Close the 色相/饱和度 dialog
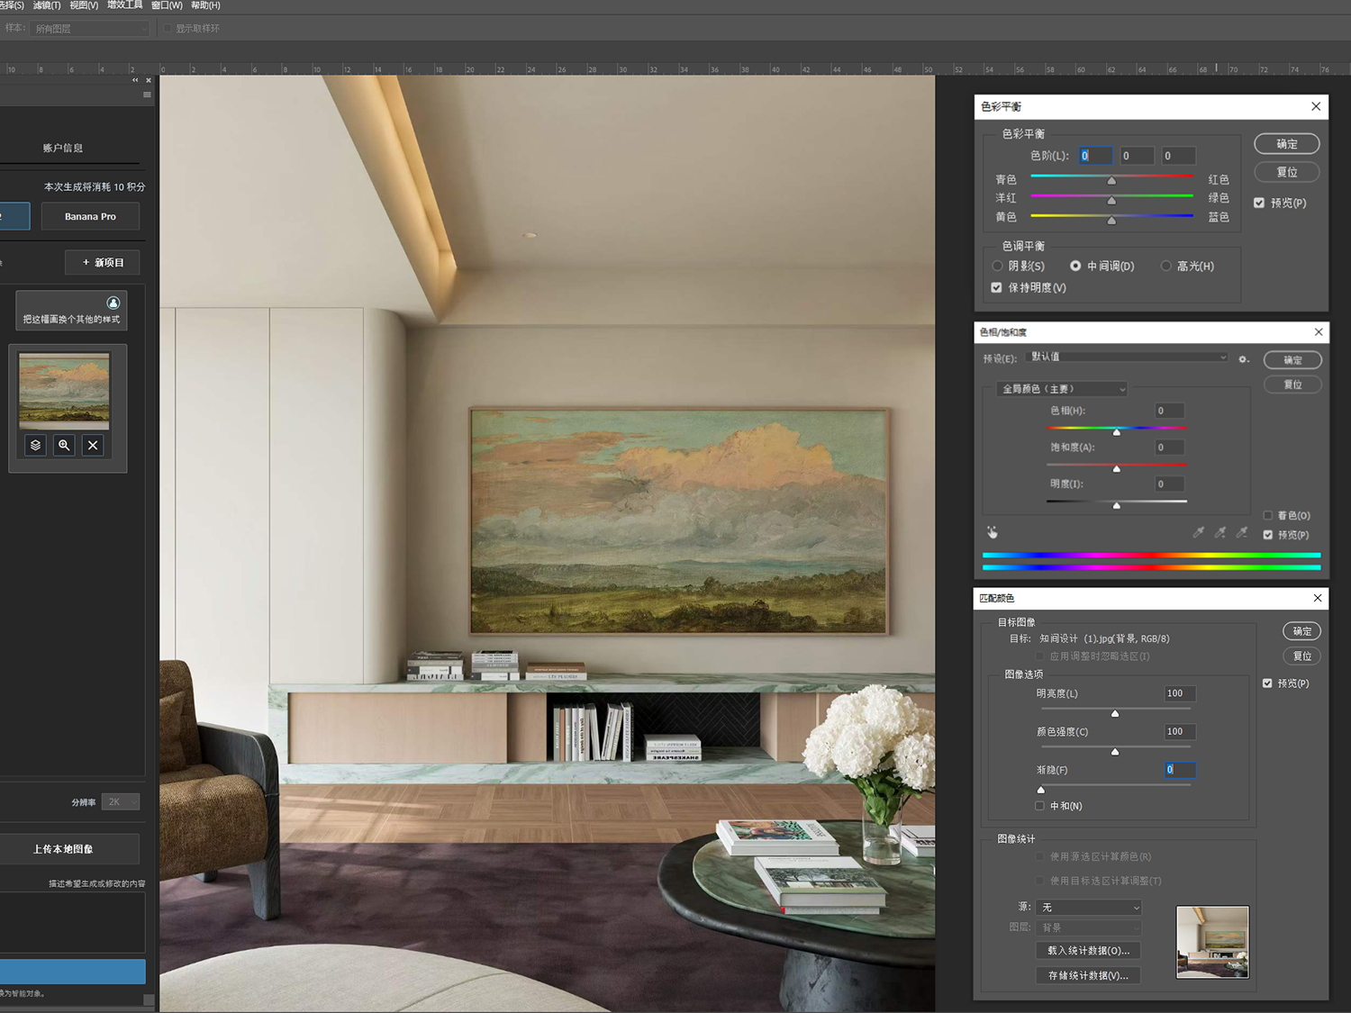Viewport: 1351px width, 1013px height. pyautogui.click(x=1319, y=332)
